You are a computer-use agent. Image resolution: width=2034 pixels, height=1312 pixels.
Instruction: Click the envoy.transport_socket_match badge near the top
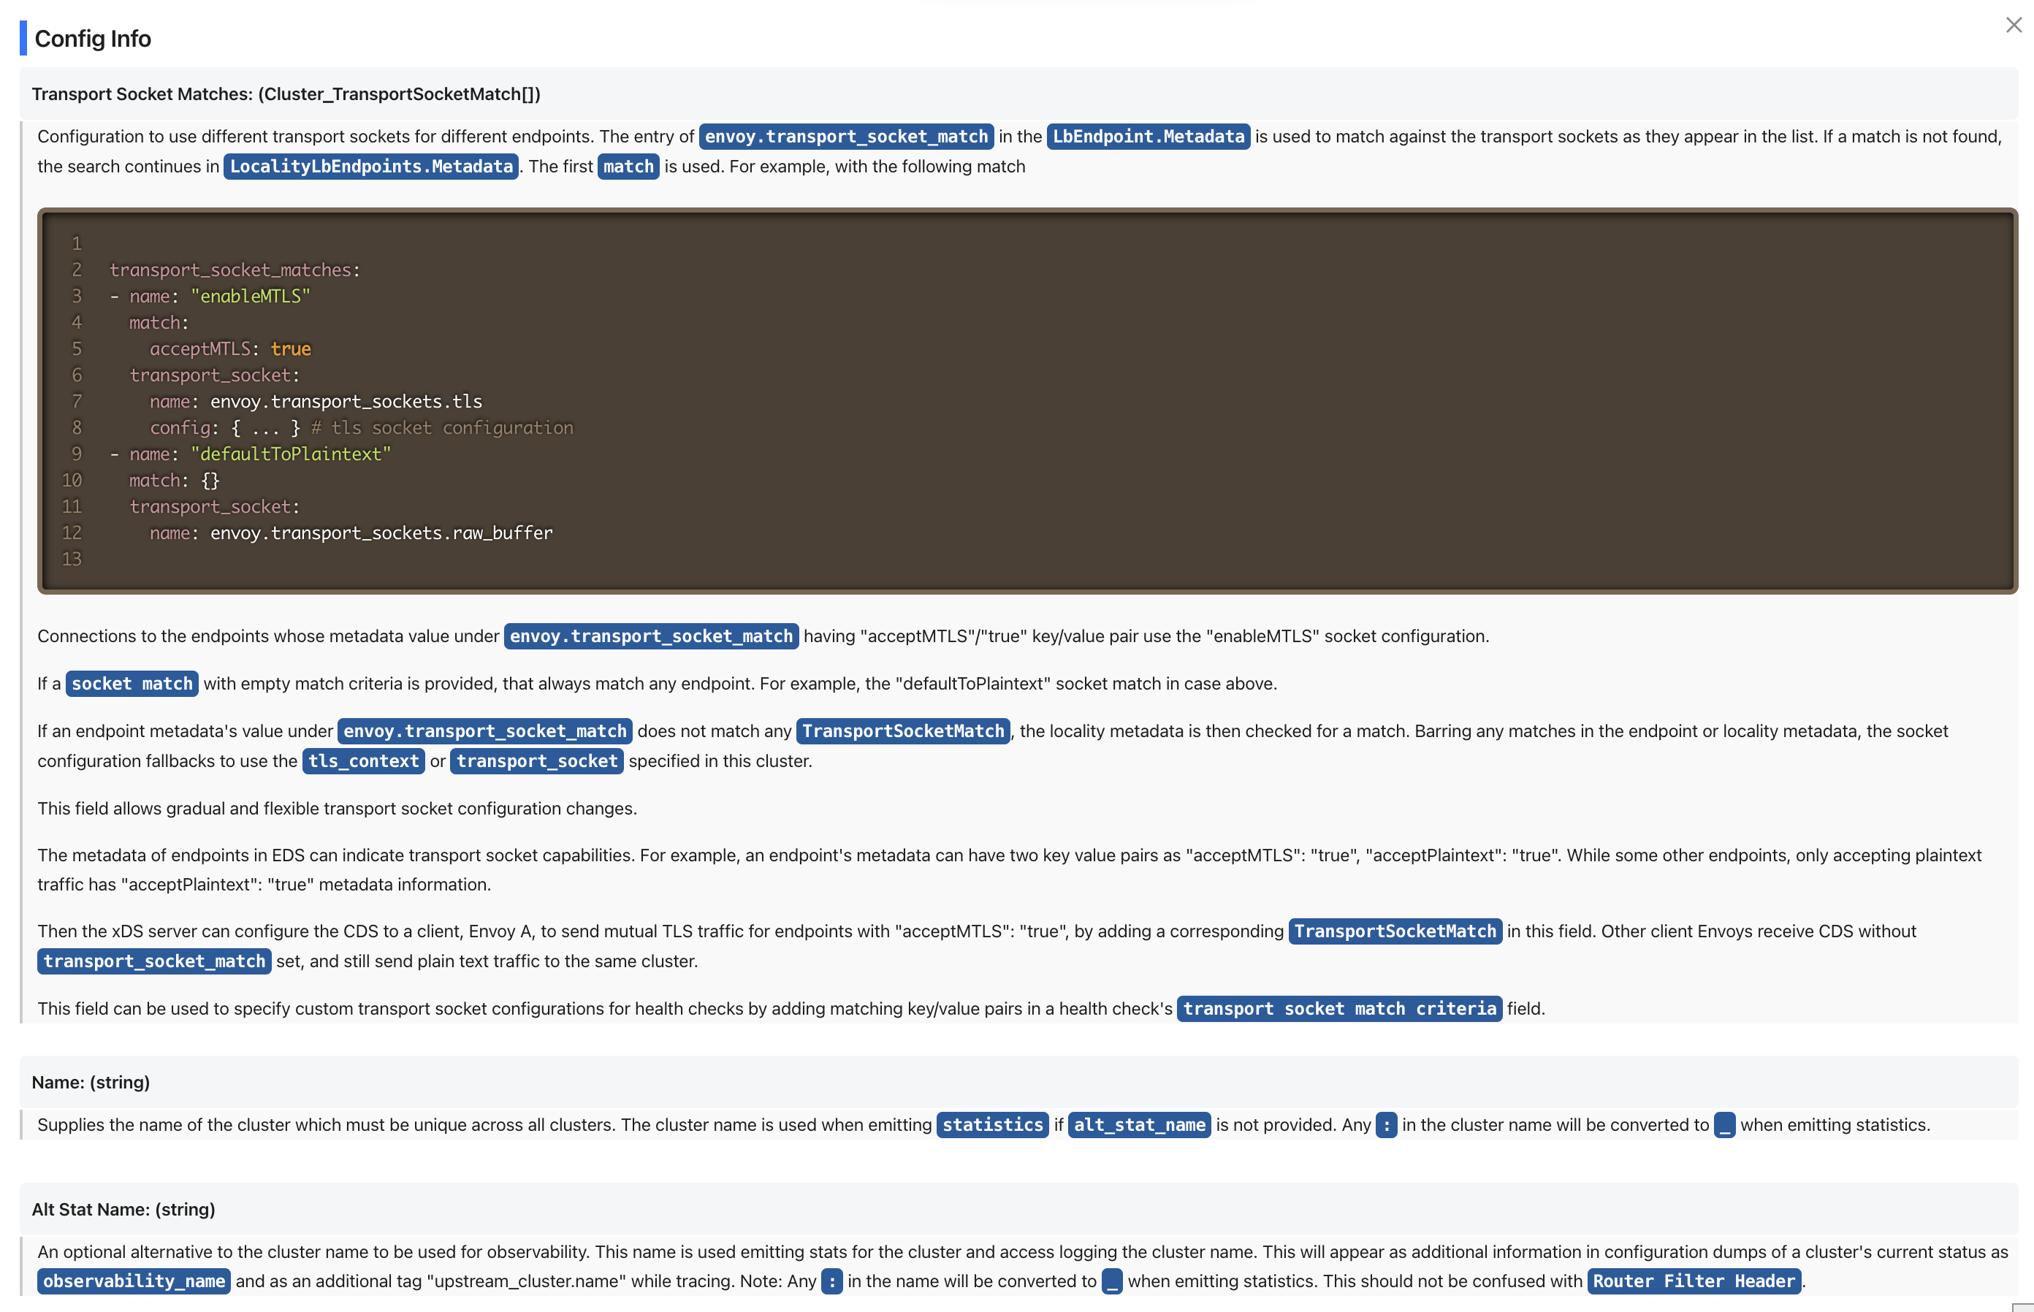point(845,137)
